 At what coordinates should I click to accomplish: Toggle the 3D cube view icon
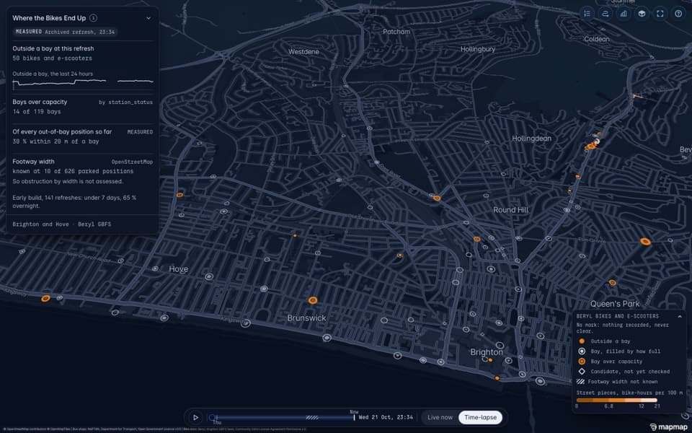point(642,14)
